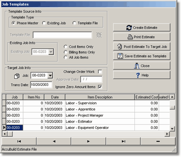The width and height of the screenshot is (181, 157).
Task: Click Estimated Cost of Labor - Supervision
Action: coord(147,103)
